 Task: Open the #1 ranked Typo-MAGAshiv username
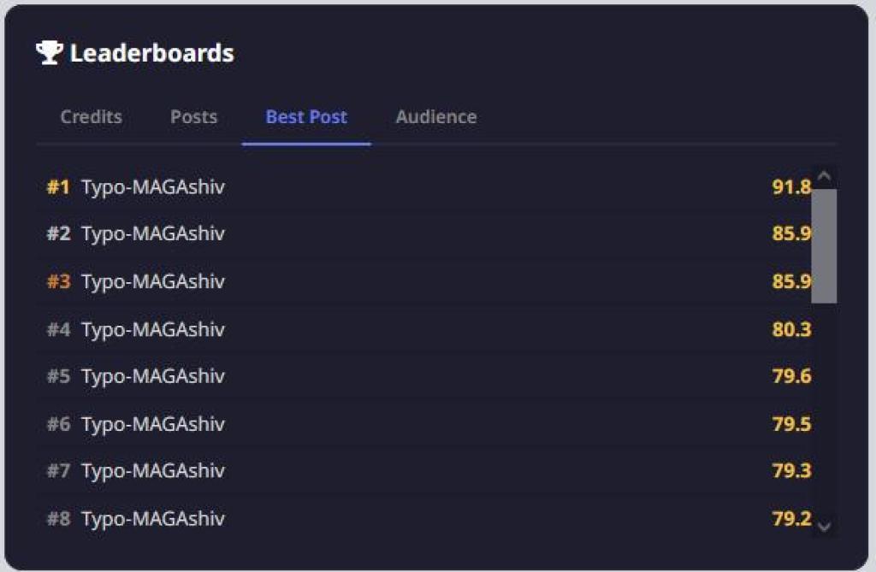click(x=153, y=186)
